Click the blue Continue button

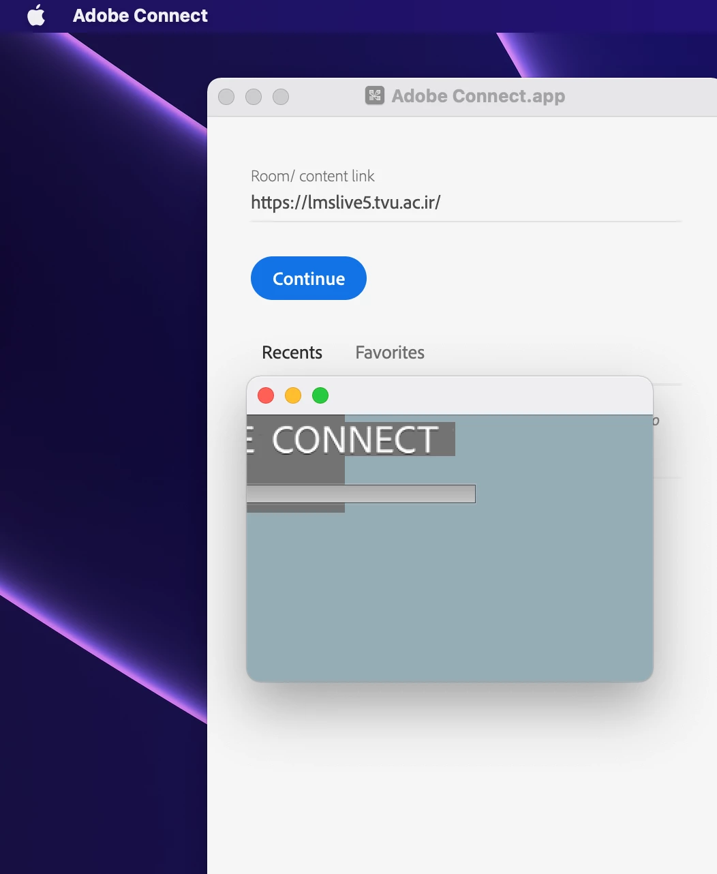(309, 278)
